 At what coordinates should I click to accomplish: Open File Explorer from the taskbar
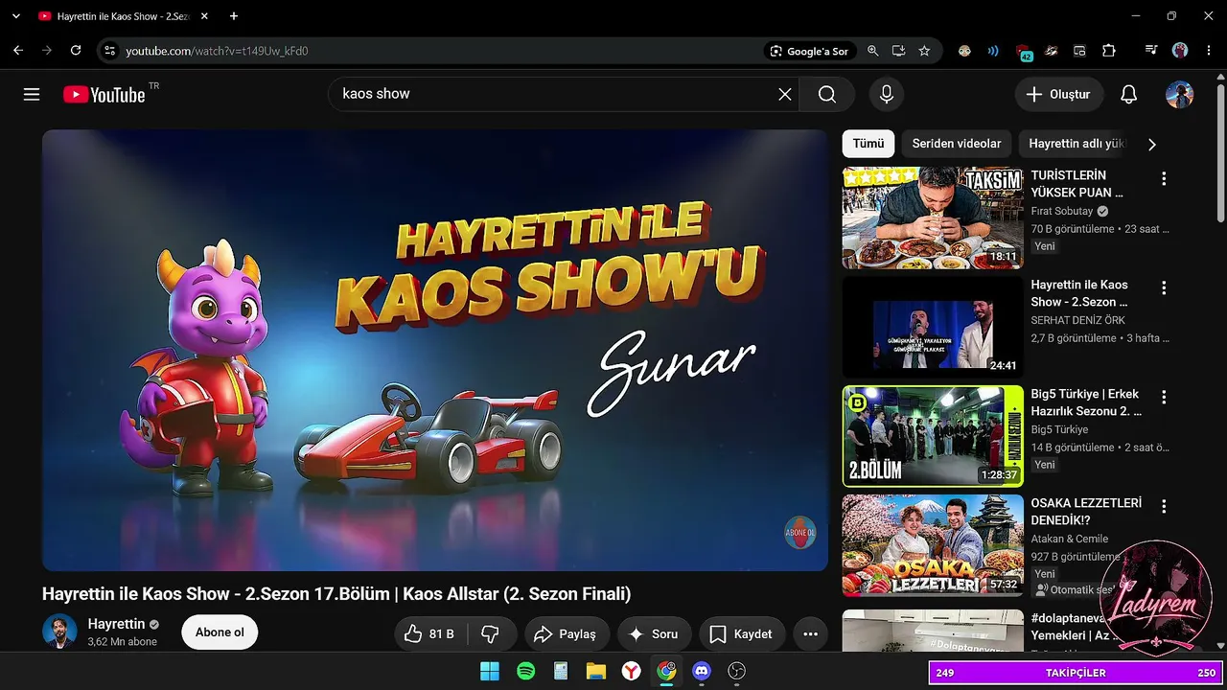pyautogui.click(x=596, y=671)
